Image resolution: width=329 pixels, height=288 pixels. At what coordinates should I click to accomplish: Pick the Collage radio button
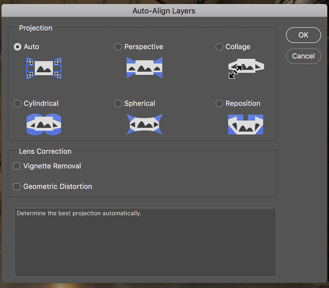[219, 47]
